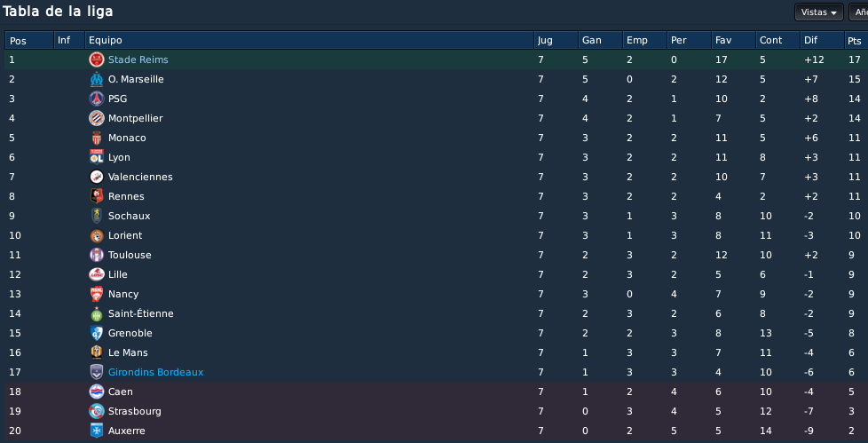The width and height of the screenshot is (868, 443).
Task: Click the Auxerre club crest icon
Action: pyautogui.click(x=97, y=431)
